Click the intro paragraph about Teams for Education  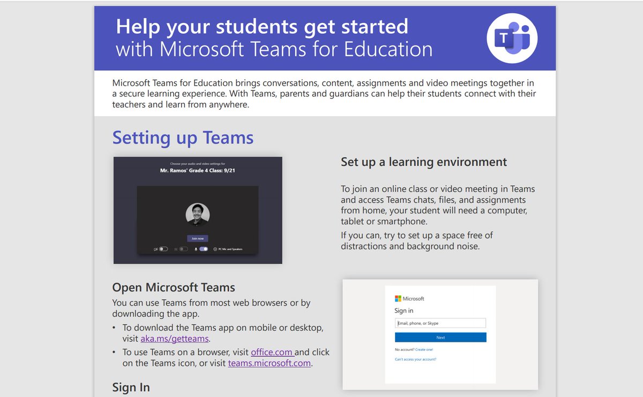coord(324,94)
